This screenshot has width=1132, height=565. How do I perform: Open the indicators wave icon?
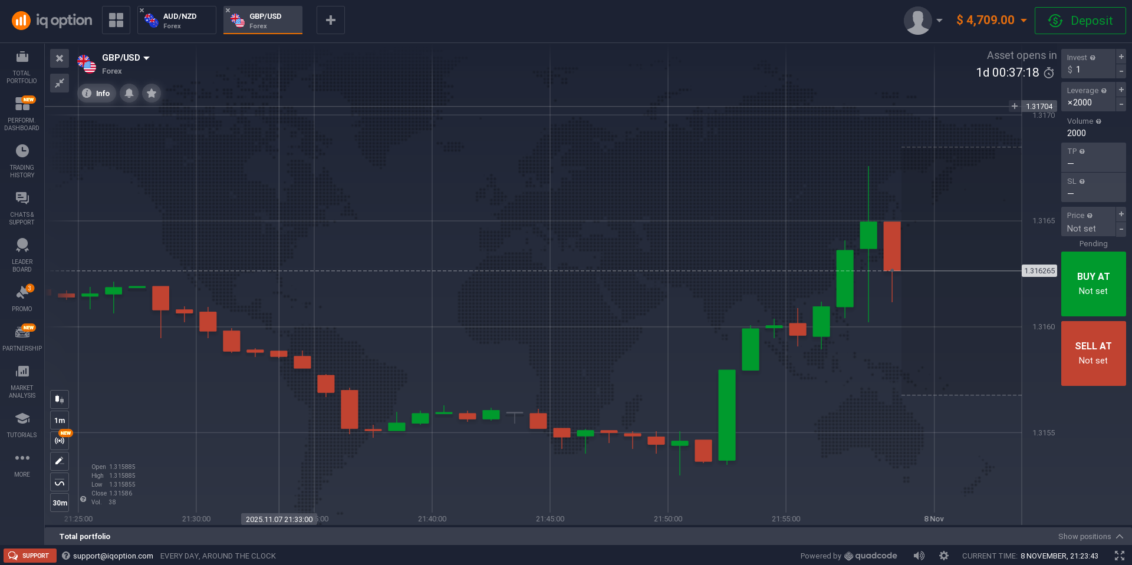pyautogui.click(x=60, y=483)
